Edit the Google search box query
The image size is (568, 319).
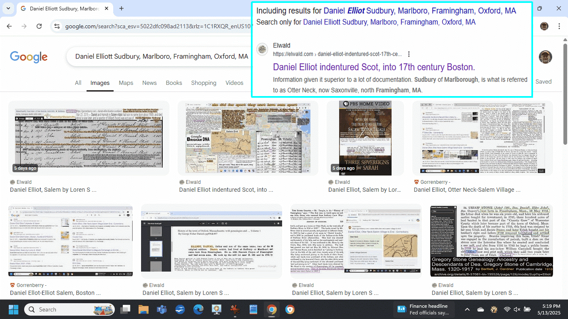[x=161, y=57]
